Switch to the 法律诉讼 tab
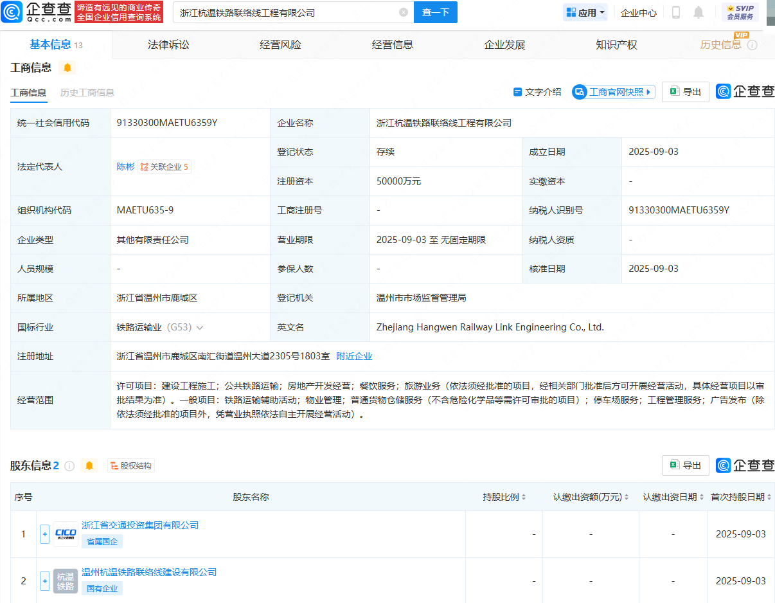Screen dimensions: 775x603 coord(168,44)
